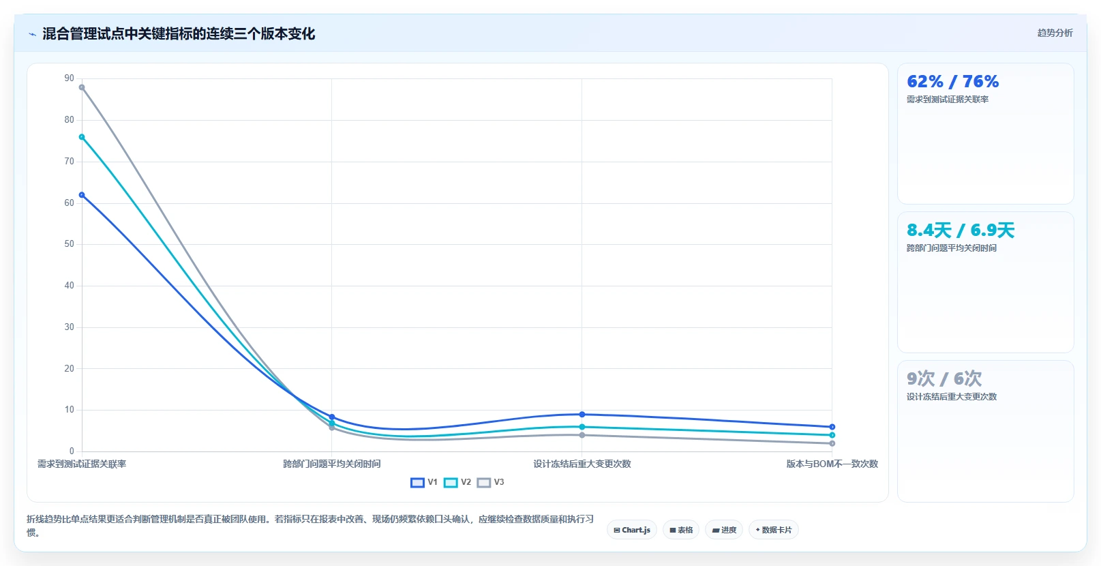
Task: Click card caption 跨部门问题平均关闭时间
Action: point(952,248)
